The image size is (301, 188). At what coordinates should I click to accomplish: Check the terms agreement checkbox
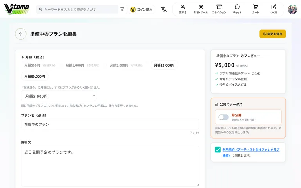tap(218, 150)
